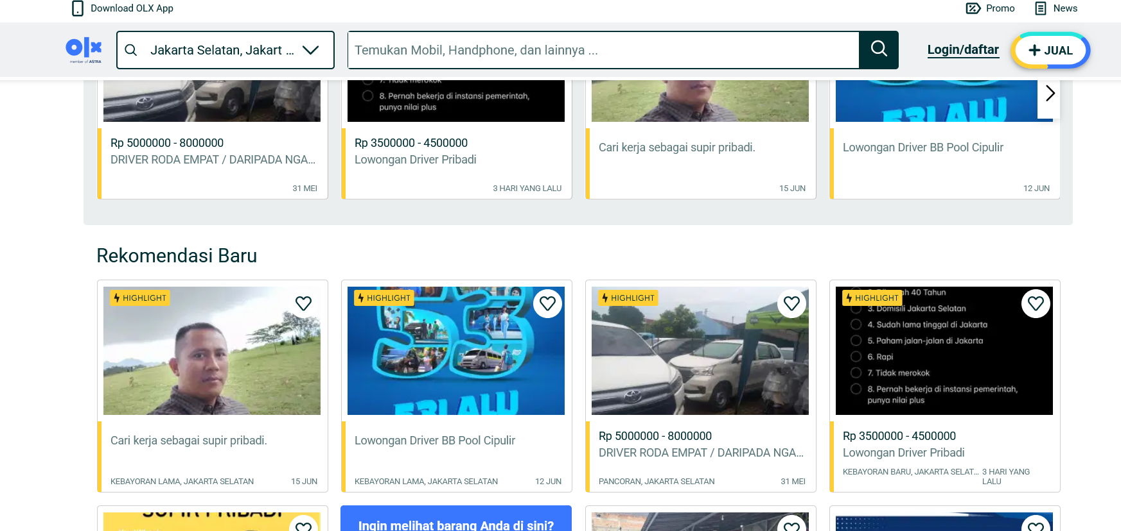Viewport: 1121px width, 531px height.
Task: Click the magnifier icon in location box
Action: click(131, 50)
